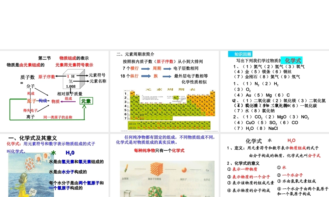Screen dimensions: 329x197
Task: Select the text 水是由水分子构成的
Action: click(68, 172)
